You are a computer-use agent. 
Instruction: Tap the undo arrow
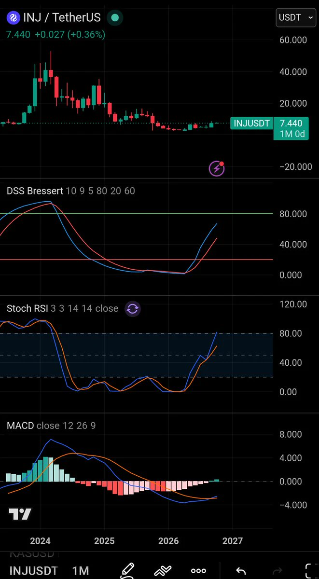tap(241, 571)
